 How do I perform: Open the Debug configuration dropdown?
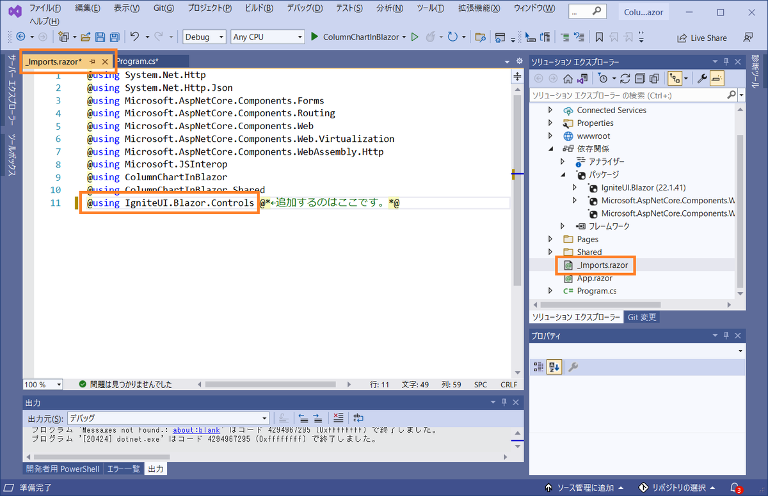coord(204,37)
